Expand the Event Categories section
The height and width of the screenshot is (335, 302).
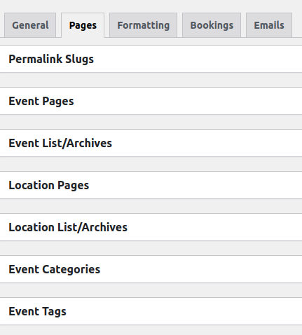pos(151,269)
